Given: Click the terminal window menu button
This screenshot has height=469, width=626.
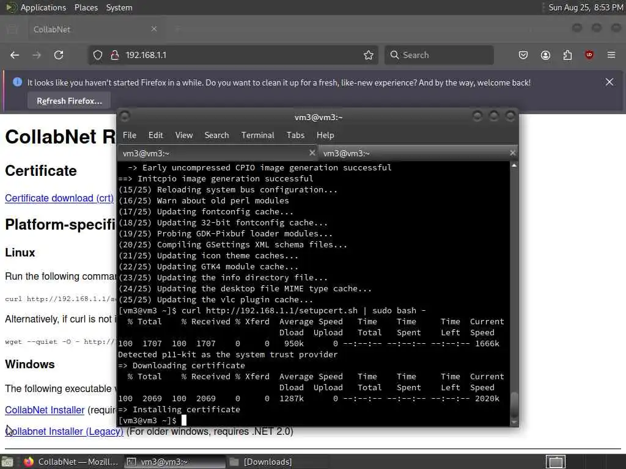Looking at the screenshot, I should (x=125, y=116).
